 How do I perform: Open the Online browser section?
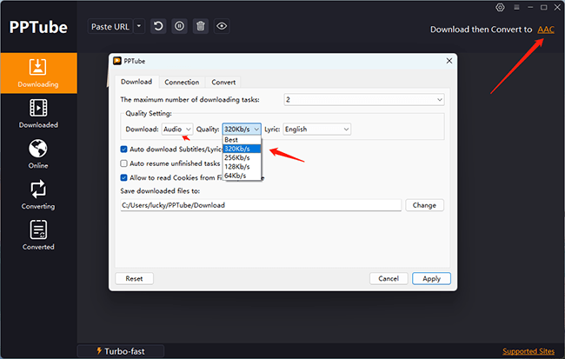[x=38, y=154]
